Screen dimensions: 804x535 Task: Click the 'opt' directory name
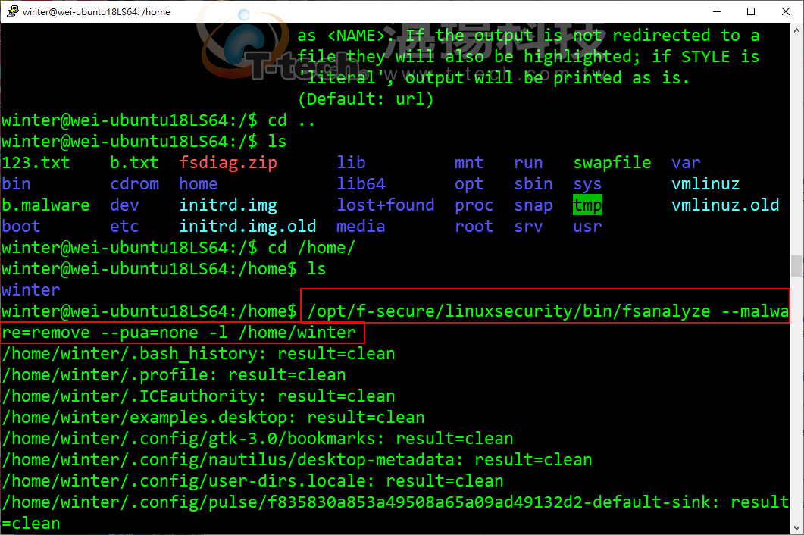tap(469, 185)
